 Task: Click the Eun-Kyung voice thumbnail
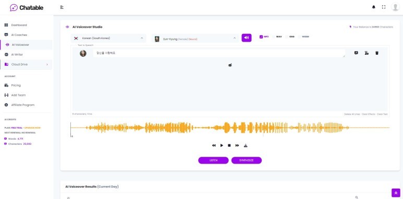[157, 39]
